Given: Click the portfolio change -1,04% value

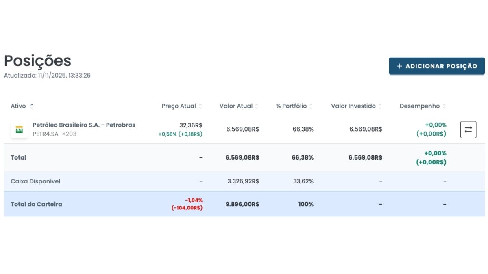Looking at the screenshot, I should tap(194, 200).
